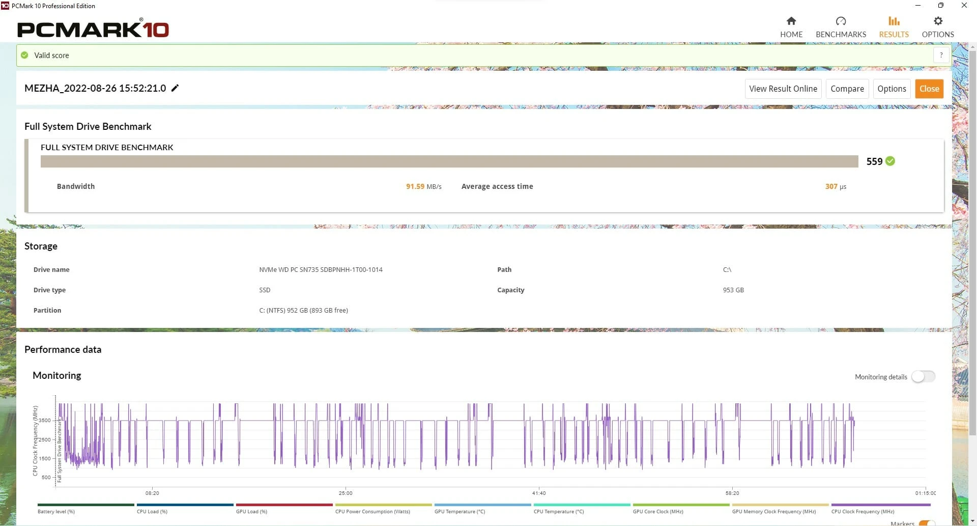Click the orange Close button
The image size is (977, 526).
coord(929,89)
